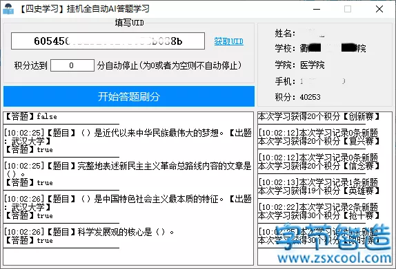Click question about 新民主主义革命总路线
396x269 pixels.
click(128, 170)
